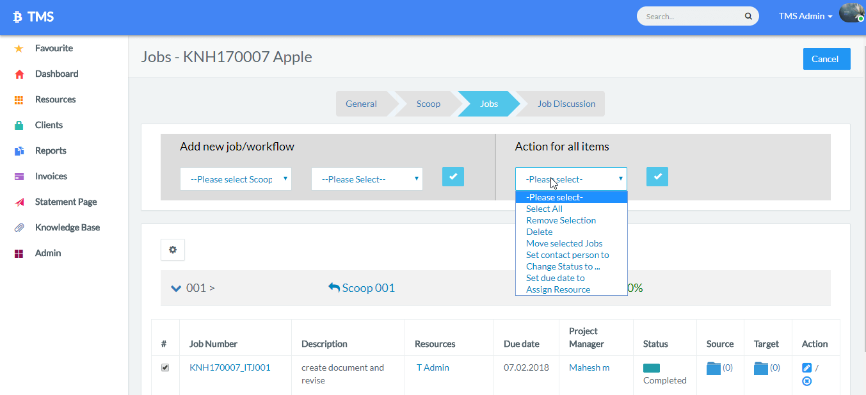The image size is (866, 395).
Task: Click the Completed status color swatch
Action: click(x=652, y=368)
